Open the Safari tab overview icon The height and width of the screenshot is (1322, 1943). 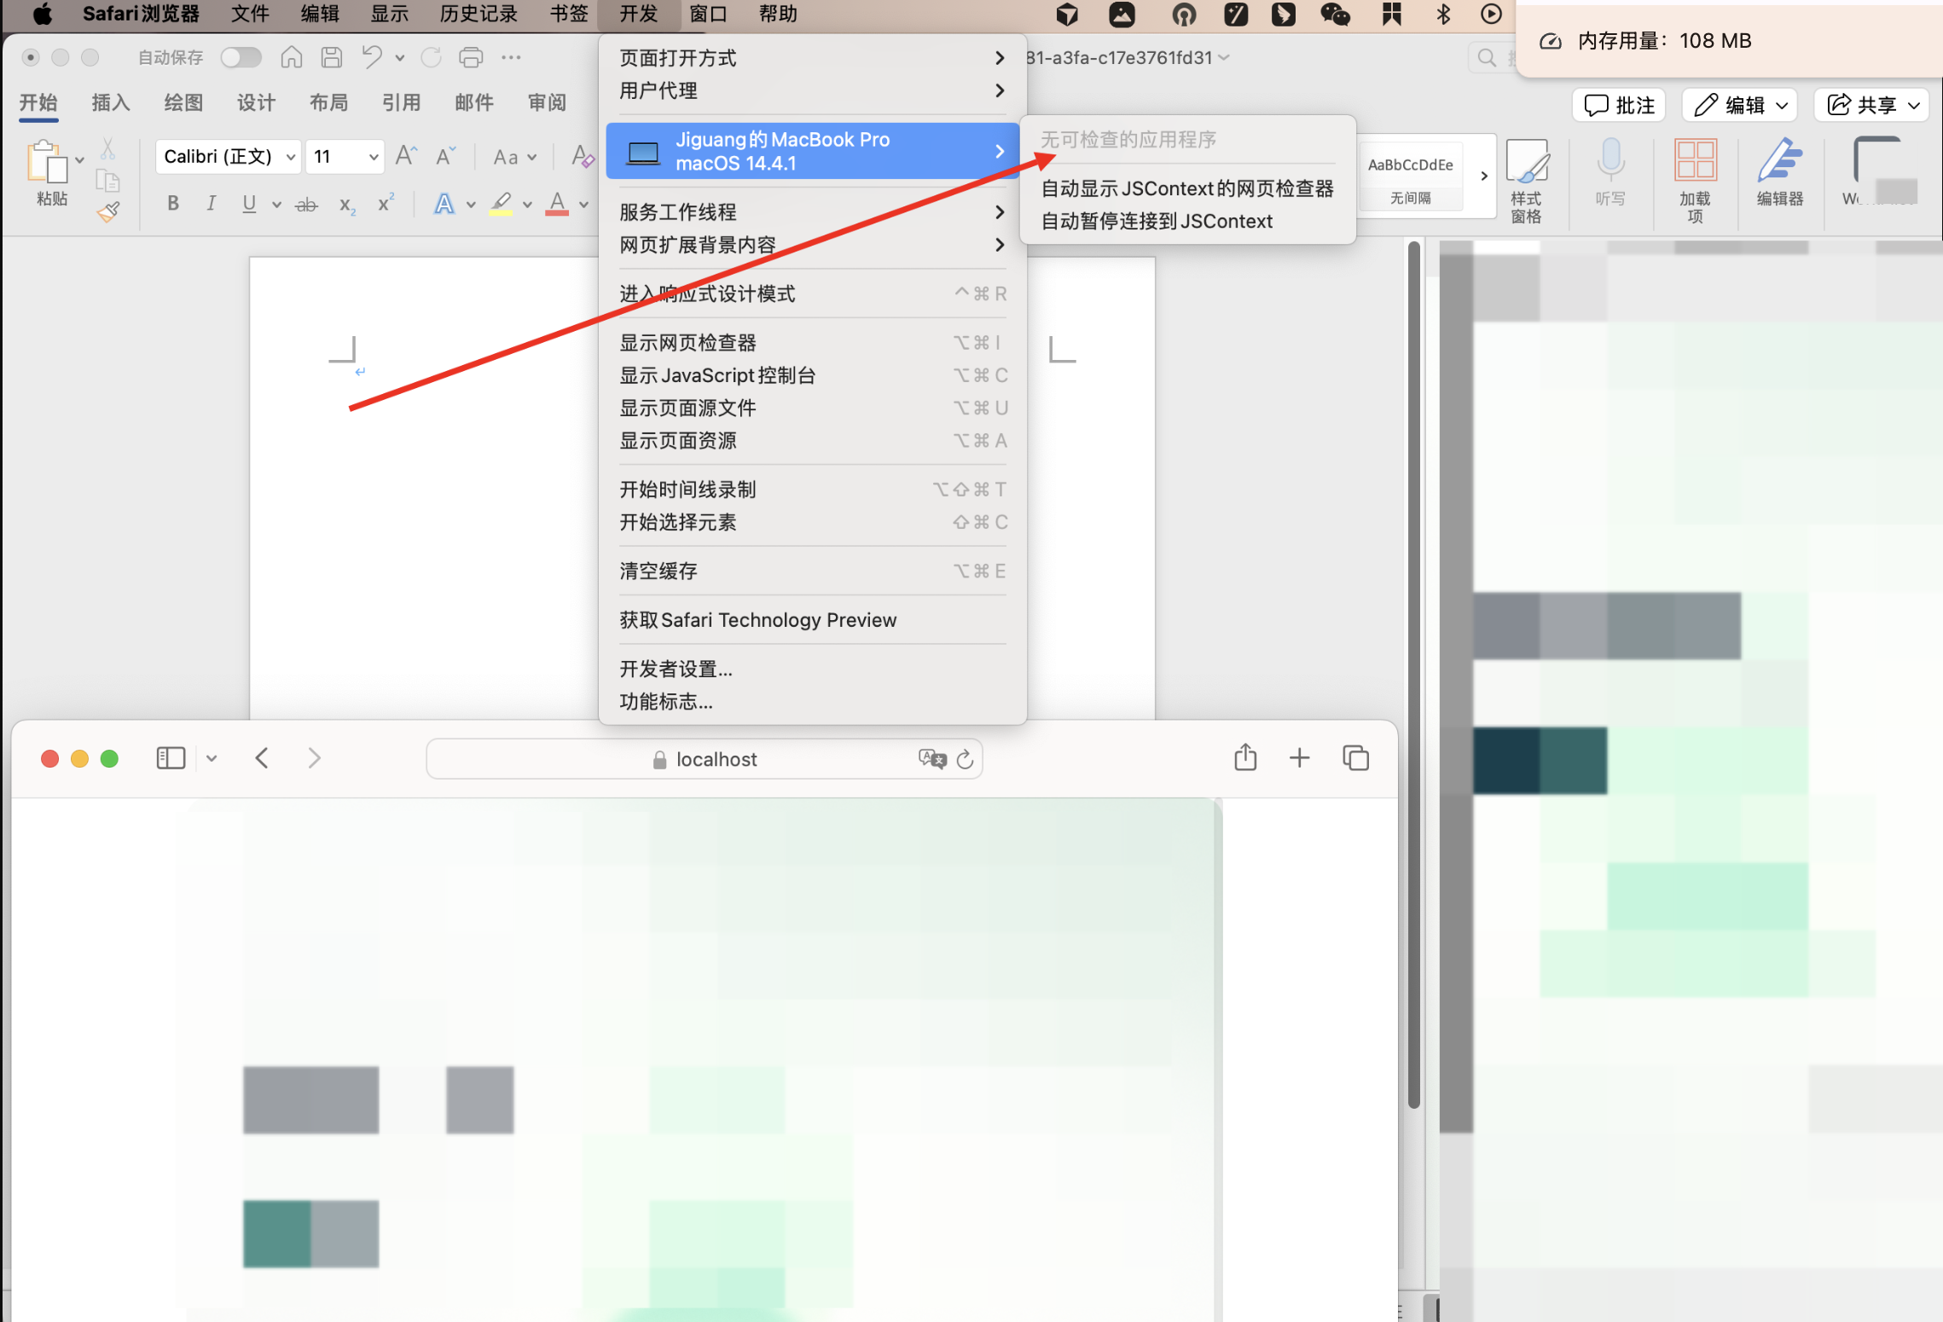tap(1354, 757)
